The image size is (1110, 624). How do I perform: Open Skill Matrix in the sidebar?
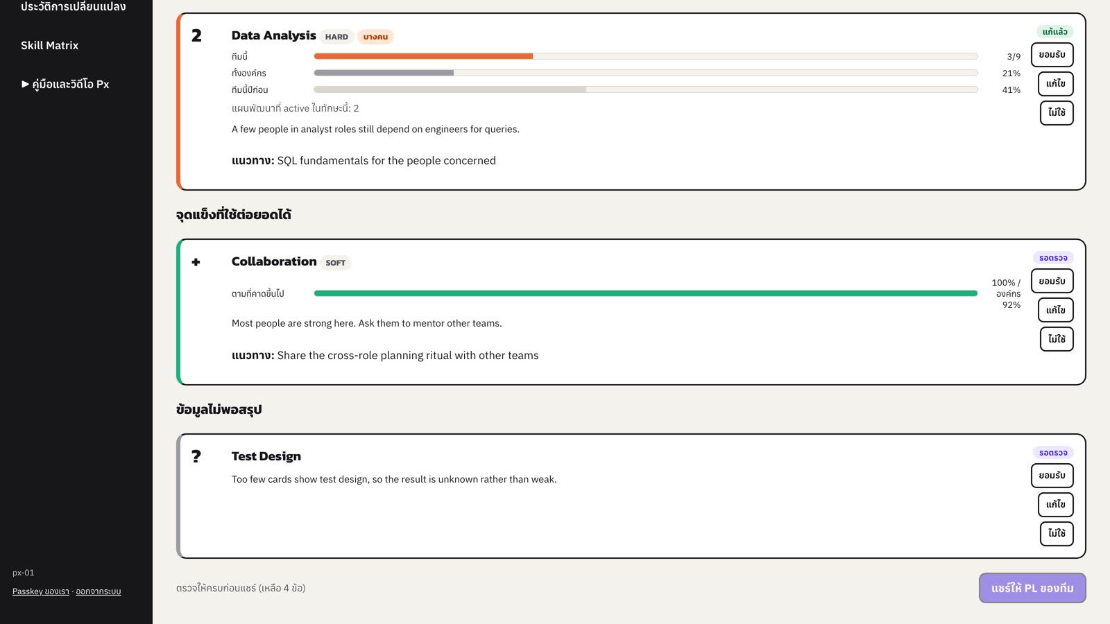49,45
